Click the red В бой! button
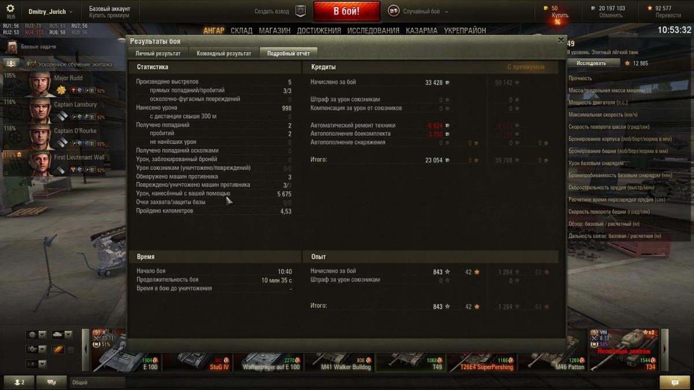 click(x=346, y=12)
